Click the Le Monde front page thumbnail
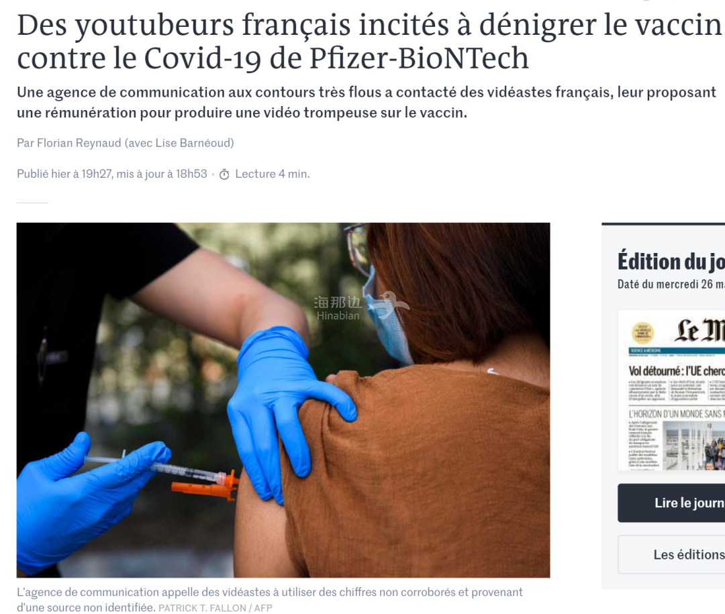Image resolution: width=725 pixels, height=614 pixels. [x=671, y=390]
